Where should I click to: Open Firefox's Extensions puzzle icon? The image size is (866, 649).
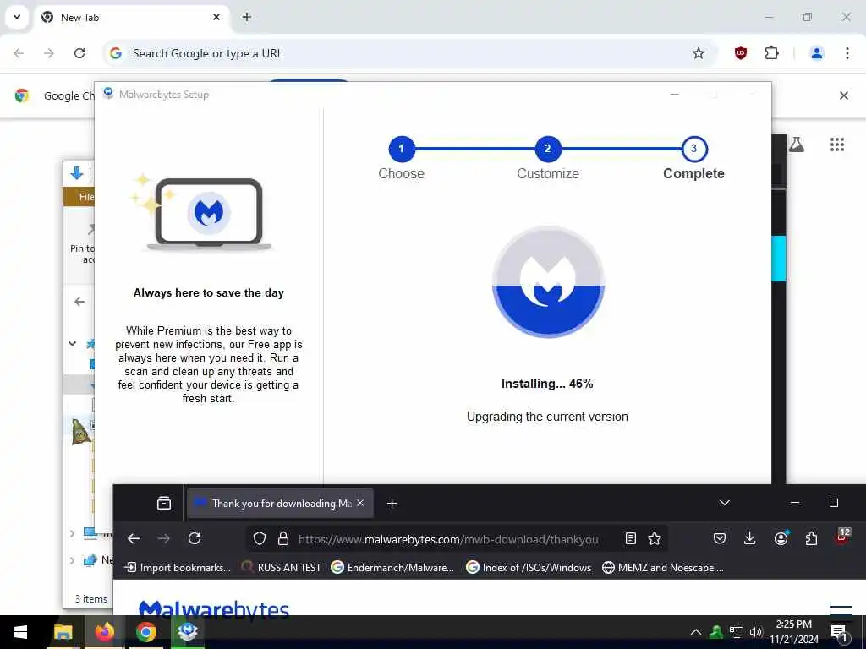(811, 538)
